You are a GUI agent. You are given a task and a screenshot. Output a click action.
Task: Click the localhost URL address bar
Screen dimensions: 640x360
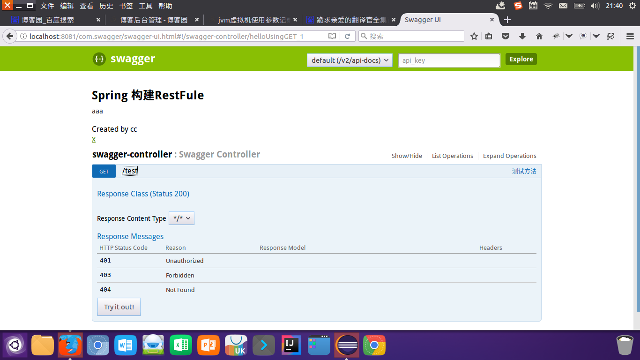click(x=177, y=36)
